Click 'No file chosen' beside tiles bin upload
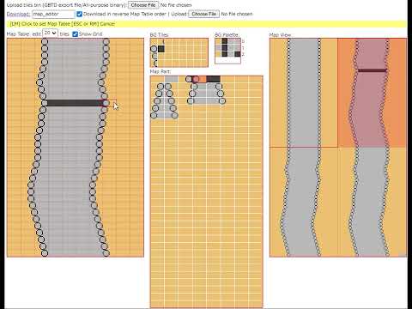 click(x=176, y=5)
